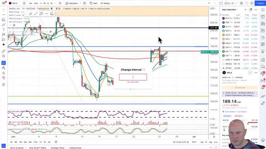Open the Alerts clock panel in right sidebar
This screenshot has width=266, height=149.
(263, 17)
